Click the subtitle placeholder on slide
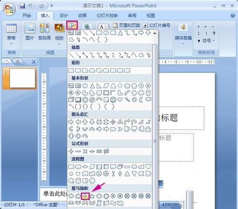Screen dimensions: 238x209 pyautogui.click(x=177, y=147)
